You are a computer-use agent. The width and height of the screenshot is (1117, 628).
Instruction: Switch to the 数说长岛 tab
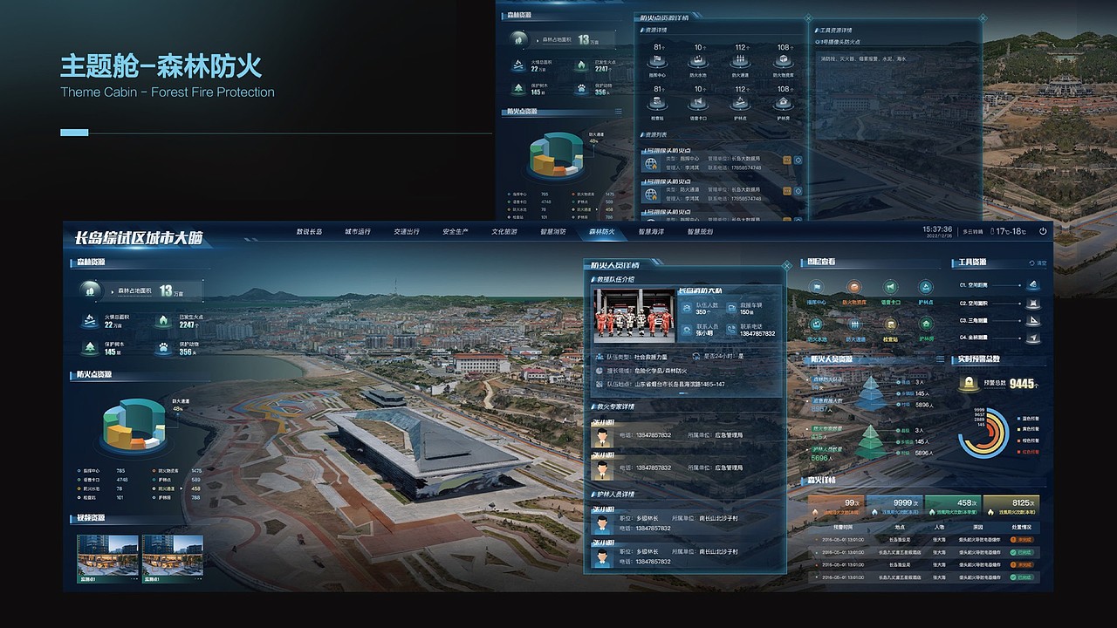[309, 232]
